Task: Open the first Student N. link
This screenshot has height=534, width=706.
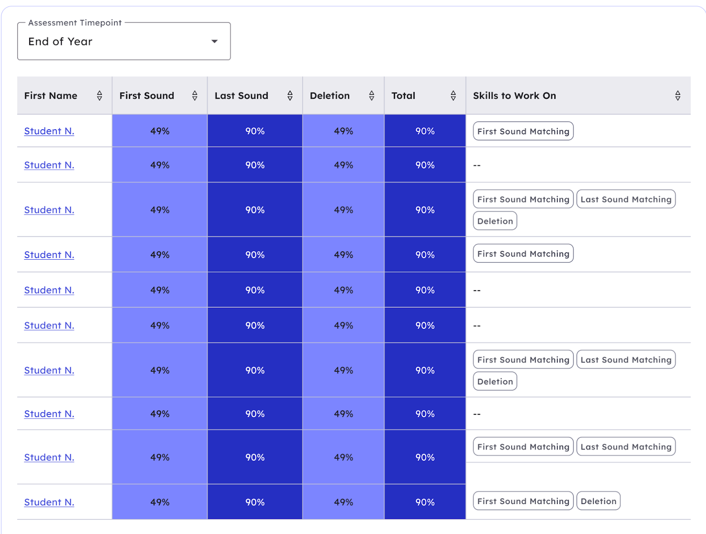Action: (49, 131)
